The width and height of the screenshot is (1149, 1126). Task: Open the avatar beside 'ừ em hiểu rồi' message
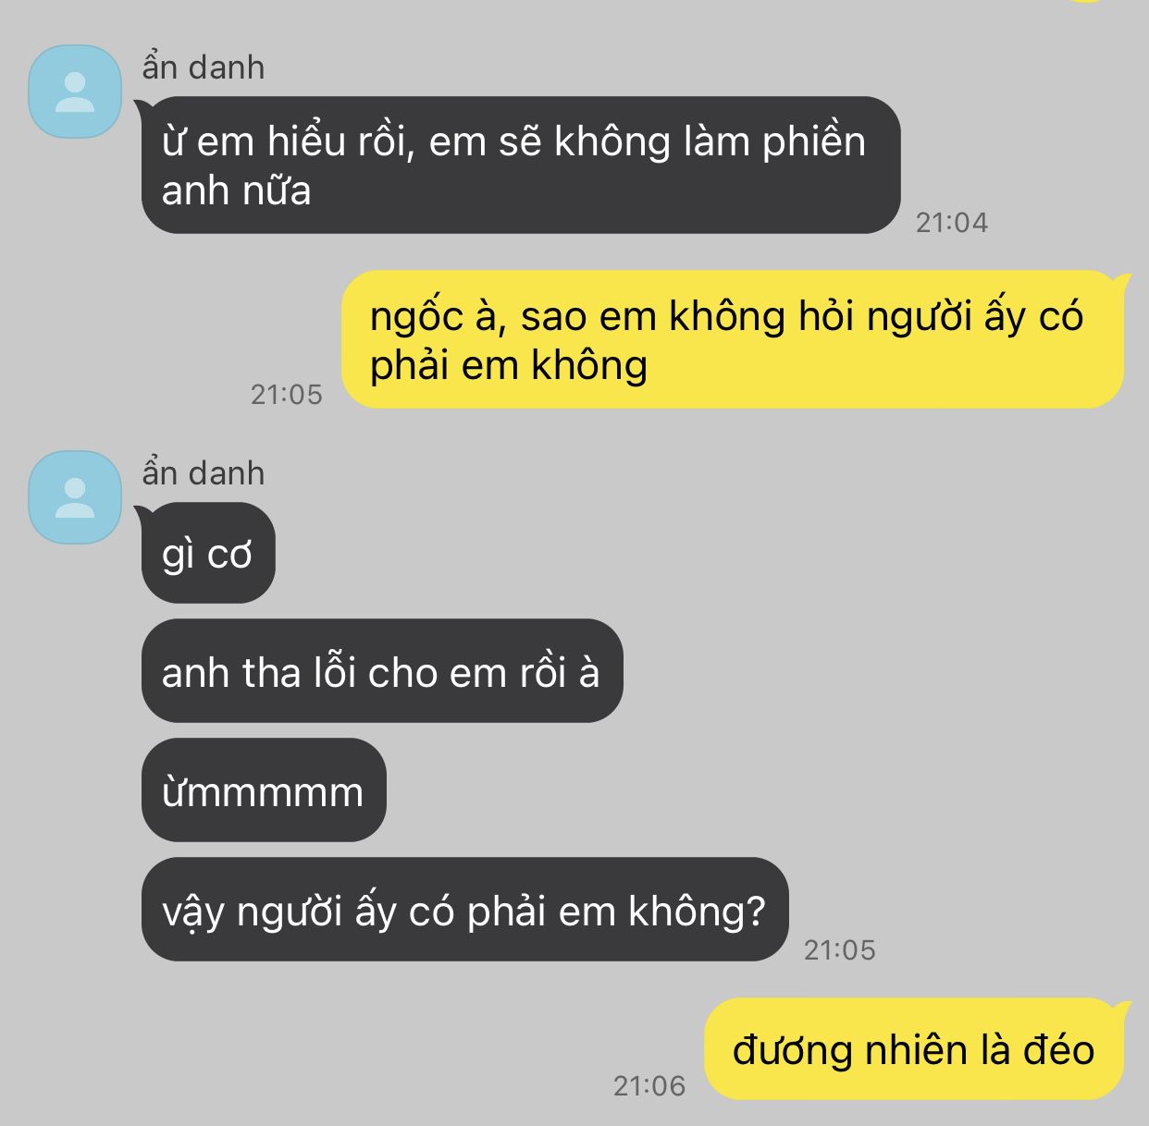[x=75, y=92]
